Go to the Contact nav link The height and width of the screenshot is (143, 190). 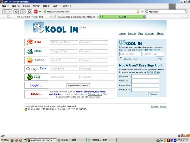(x=150, y=33)
